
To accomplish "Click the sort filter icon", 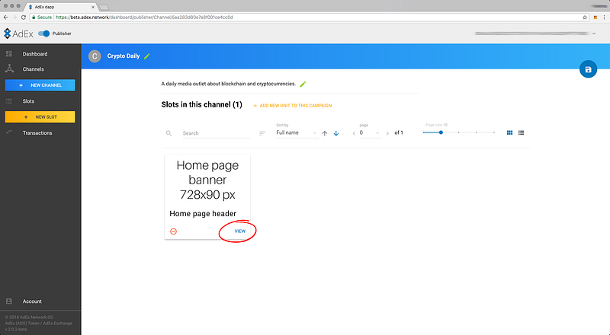I will [262, 133].
